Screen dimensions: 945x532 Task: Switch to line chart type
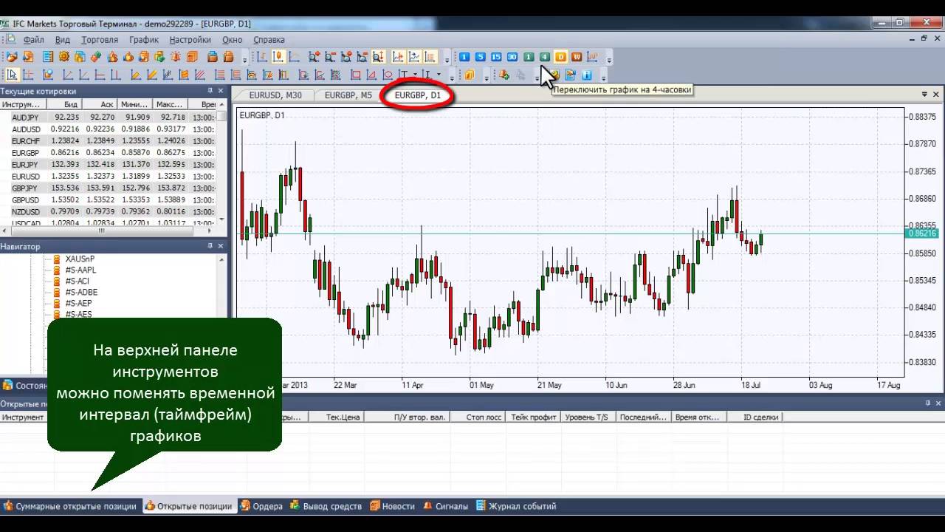click(x=294, y=57)
